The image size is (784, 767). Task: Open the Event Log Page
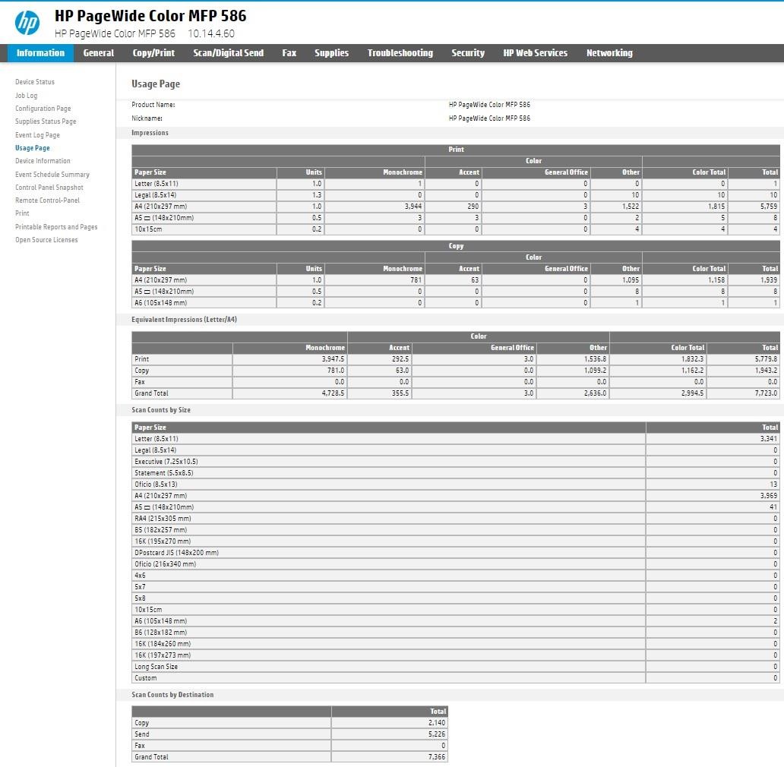click(37, 135)
